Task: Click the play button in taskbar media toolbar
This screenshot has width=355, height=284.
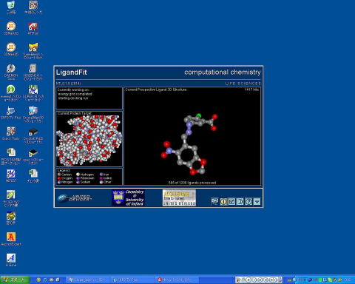Action: 248,280
